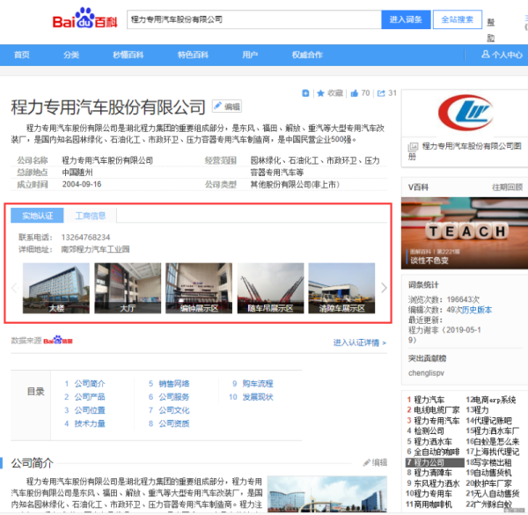The image size is (528, 515).
Task: Click the 程力清障车 sidebar link
Action: tap(433, 473)
